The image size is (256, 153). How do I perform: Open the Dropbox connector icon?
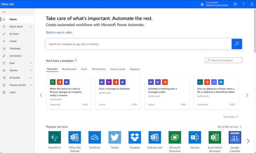click(135, 137)
